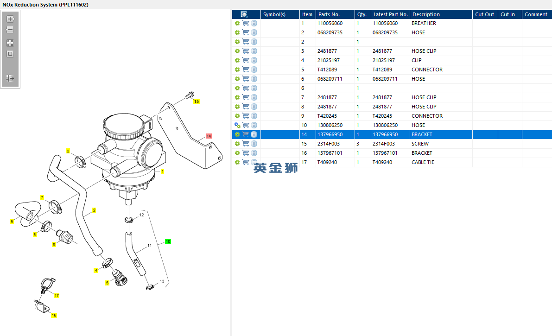
Task: Select callout 6 on the diagram
Action: [x=12, y=221]
